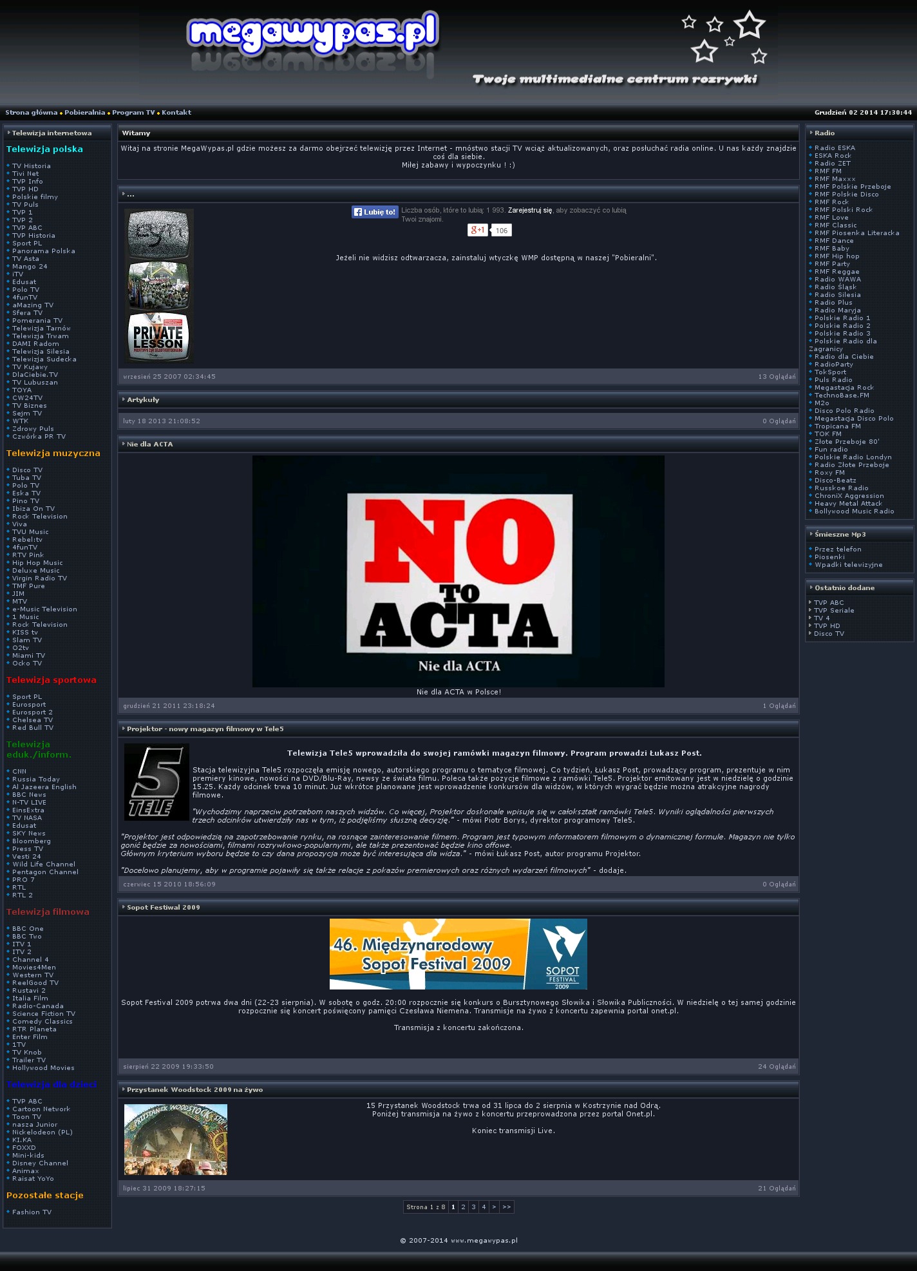917x1271 pixels.
Task: Play the RMF FM radio station
Action: tap(828, 171)
